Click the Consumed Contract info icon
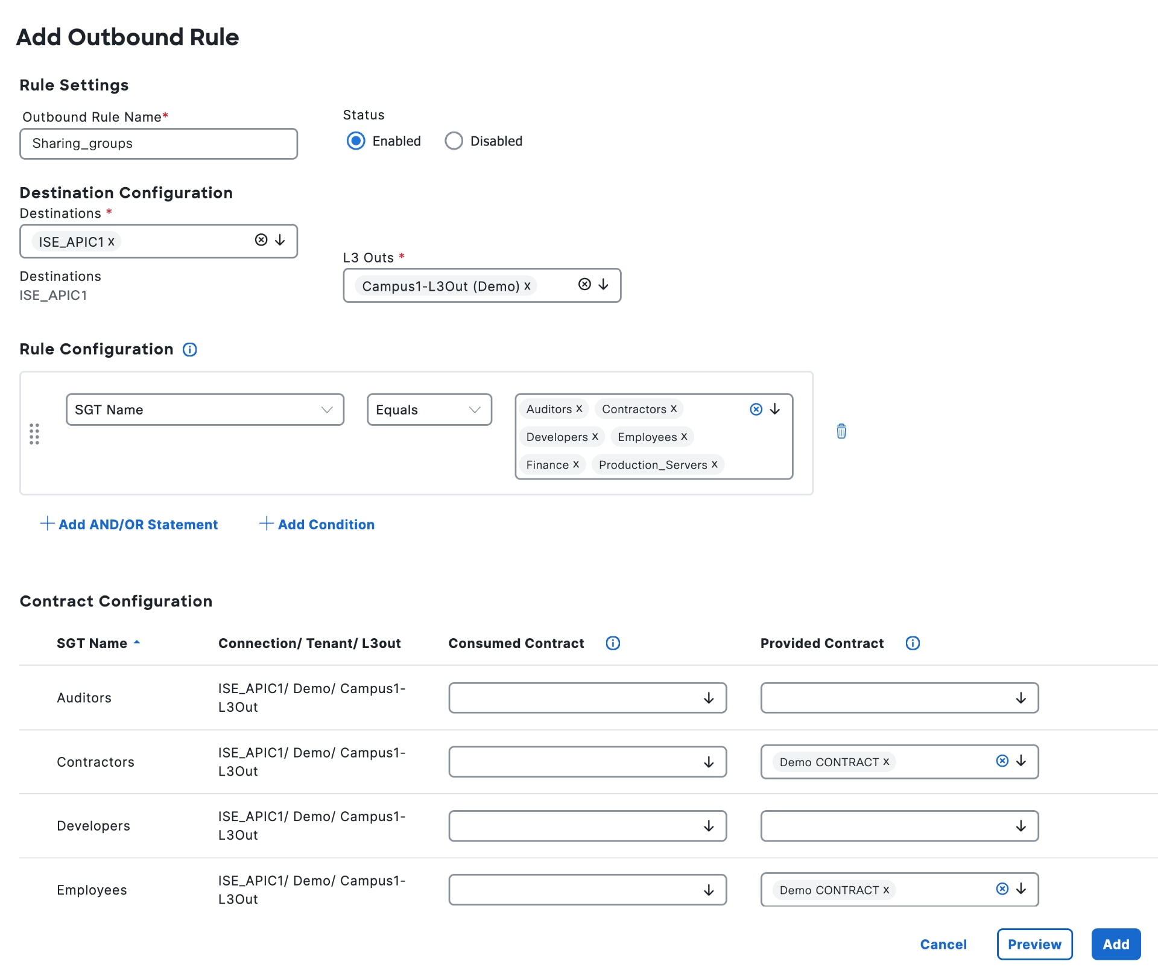The height and width of the screenshot is (973, 1158). pos(613,643)
